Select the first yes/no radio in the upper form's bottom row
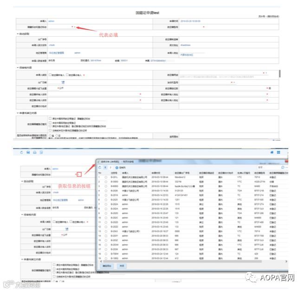Image resolution: width=304 pixels, height=291 pixels. (x=50, y=136)
